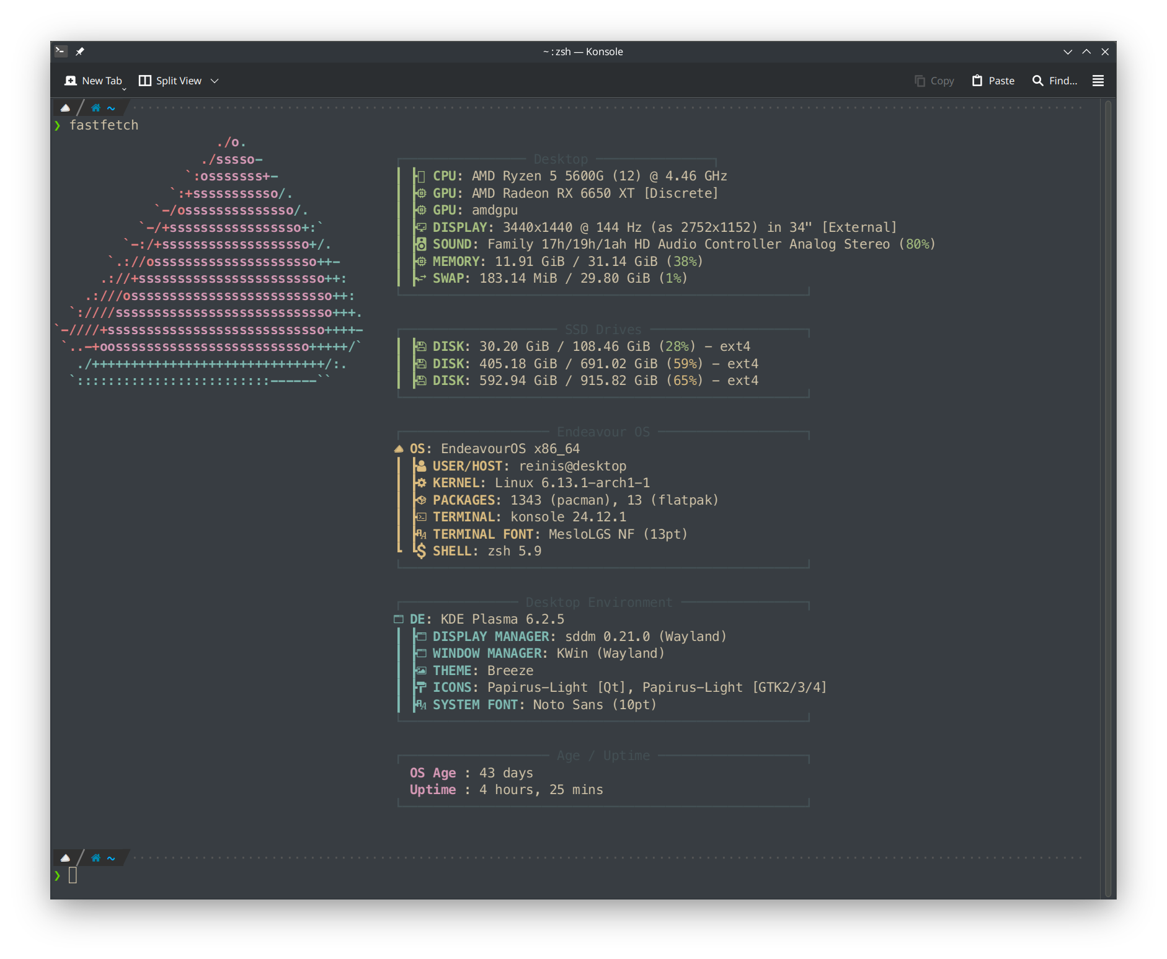Click the cursor at the bottom prompt
The image size is (1167, 959).
(x=73, y=875)
